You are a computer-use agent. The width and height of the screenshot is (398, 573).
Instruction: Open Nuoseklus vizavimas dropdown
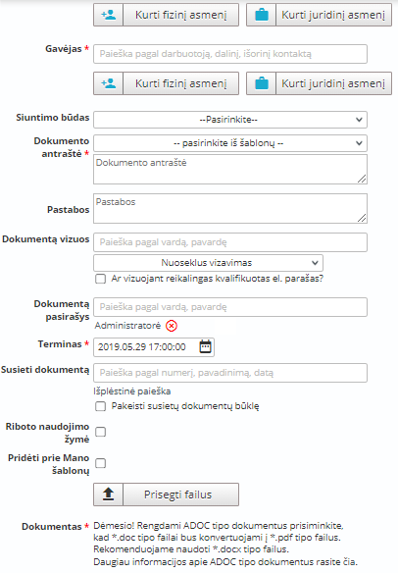(x=208, y=263)
